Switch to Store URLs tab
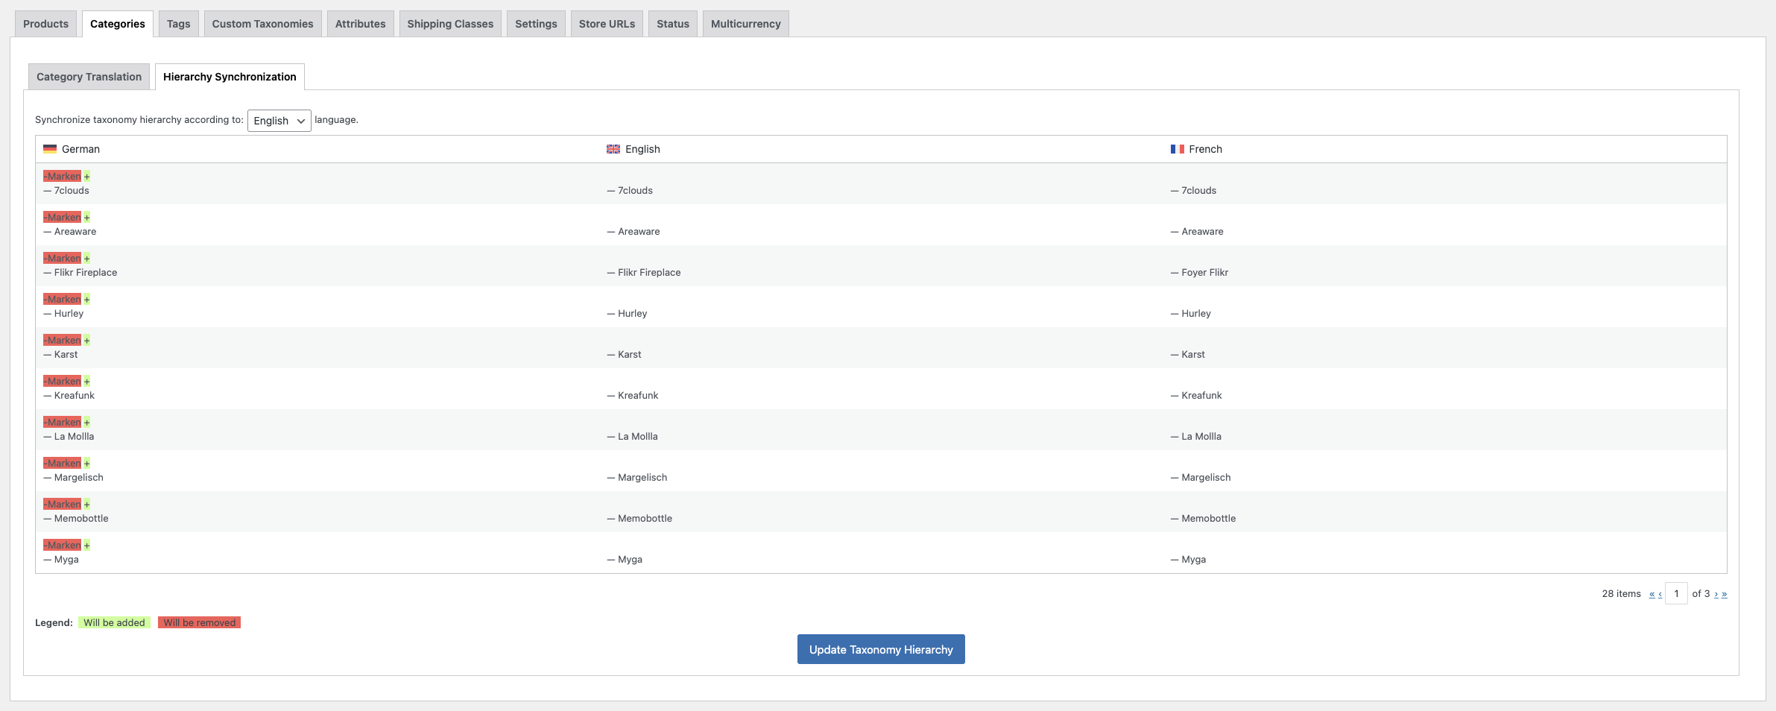Image resolution: width=1776 pixels, height=711 pixels. click(607, 24)
